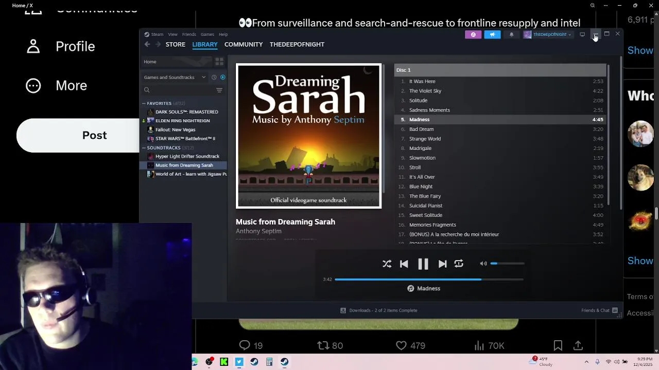Toggle shuffle in the soundtrack player
This screenshot has width=659, height=370.
point(387,264)
